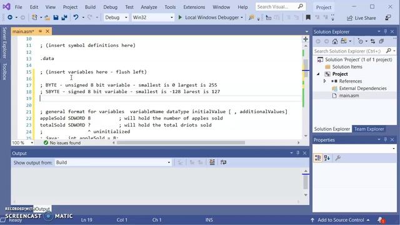
Task: Open the Edit menu
Action: coord(34,7)
